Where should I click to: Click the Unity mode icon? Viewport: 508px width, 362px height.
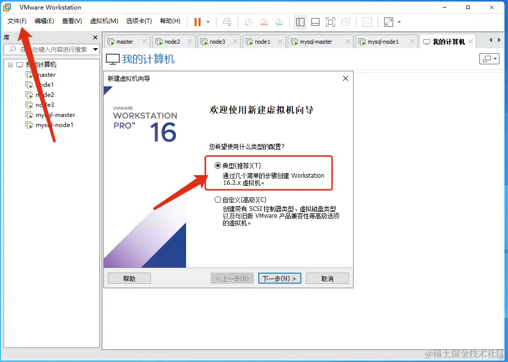(x=346, y=22)
